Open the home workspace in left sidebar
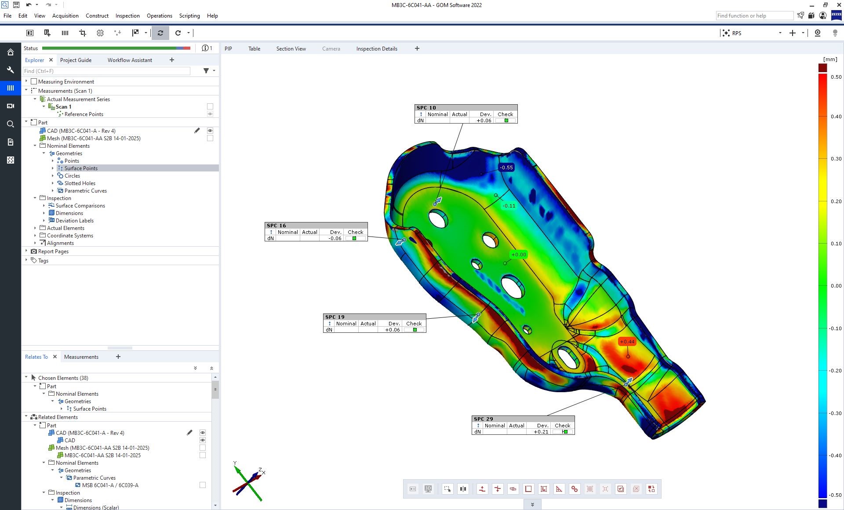 point(11,52)
